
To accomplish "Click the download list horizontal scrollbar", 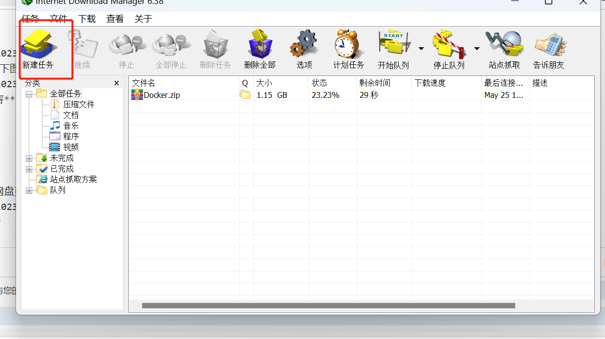I will (x=328, y=305).
